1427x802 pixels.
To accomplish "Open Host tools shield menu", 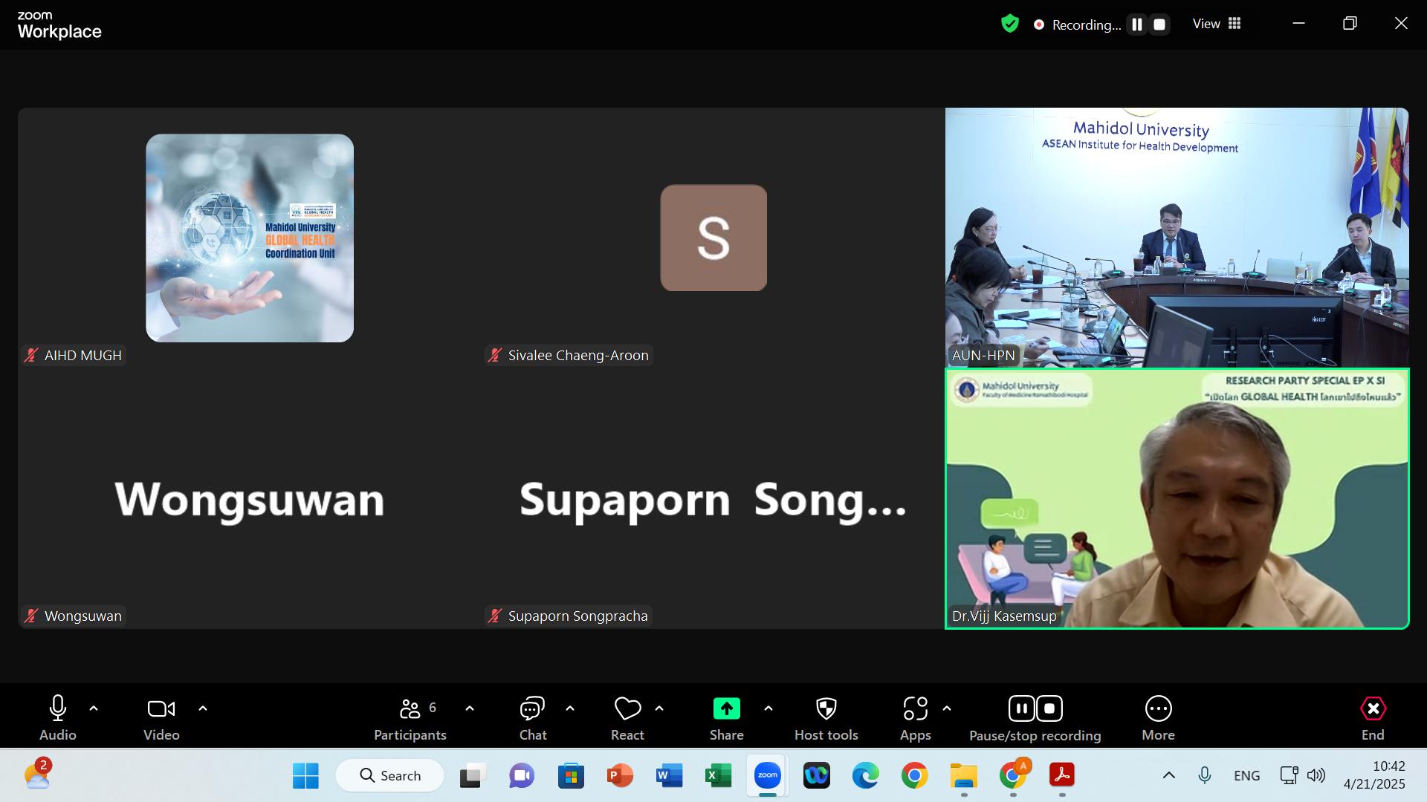I will pyautogui.click(x=826, y=717).
